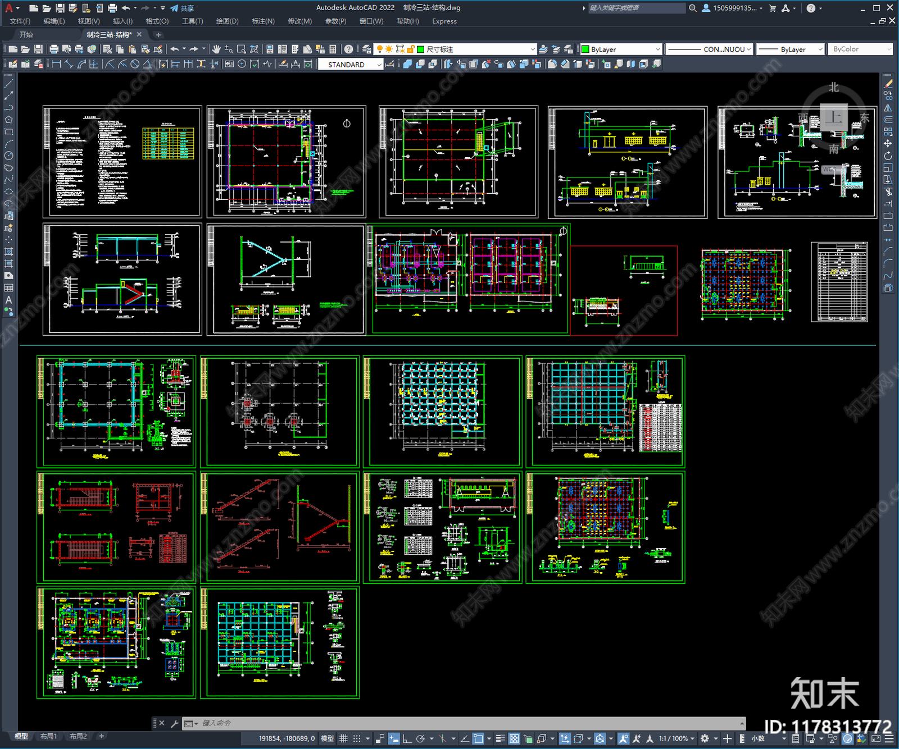899x749 pixels.
Task: Open the 文件(F) menu
Action: coord(20,21)
